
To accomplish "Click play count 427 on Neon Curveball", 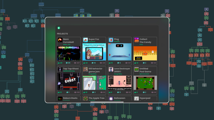I will point(78,63).
